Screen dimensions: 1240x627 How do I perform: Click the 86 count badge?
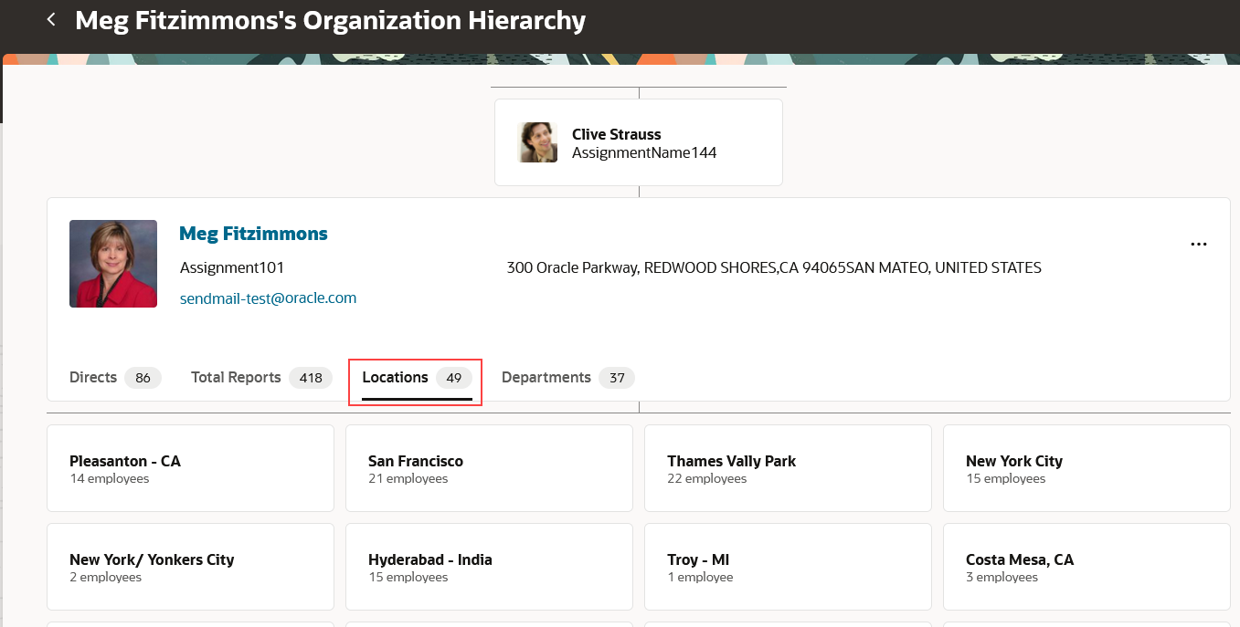pos(143,378)
